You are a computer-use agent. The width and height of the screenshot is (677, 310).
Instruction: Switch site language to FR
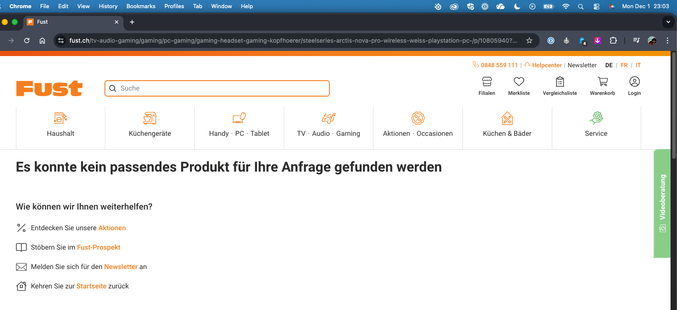pos(624,65)
